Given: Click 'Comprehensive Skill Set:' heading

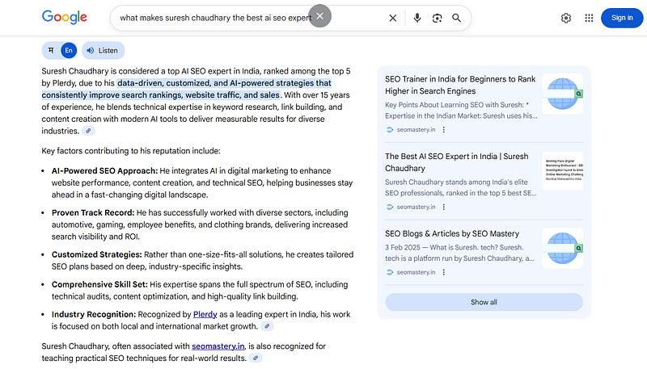Looking at the screenshot, I should (99, 284).
